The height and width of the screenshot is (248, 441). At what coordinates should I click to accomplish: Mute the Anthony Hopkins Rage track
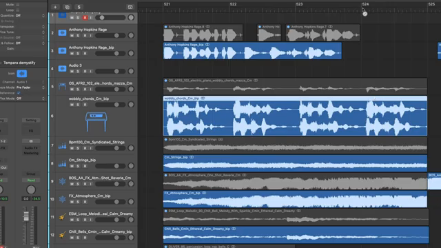click(x=72, y=36)
